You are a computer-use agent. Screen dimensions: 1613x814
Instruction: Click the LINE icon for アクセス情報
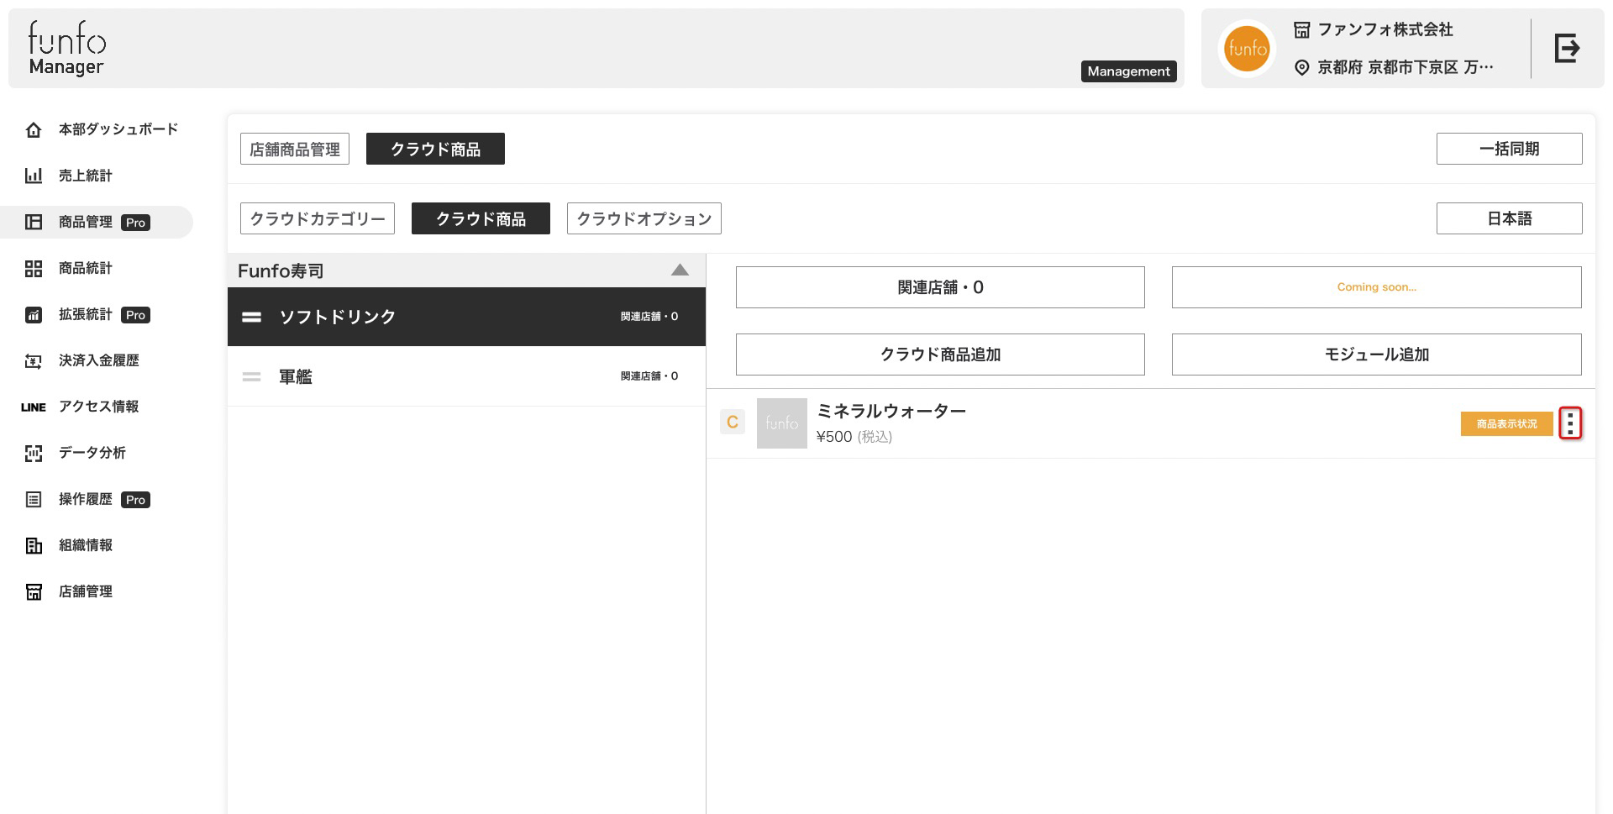[x=34, y=407]
